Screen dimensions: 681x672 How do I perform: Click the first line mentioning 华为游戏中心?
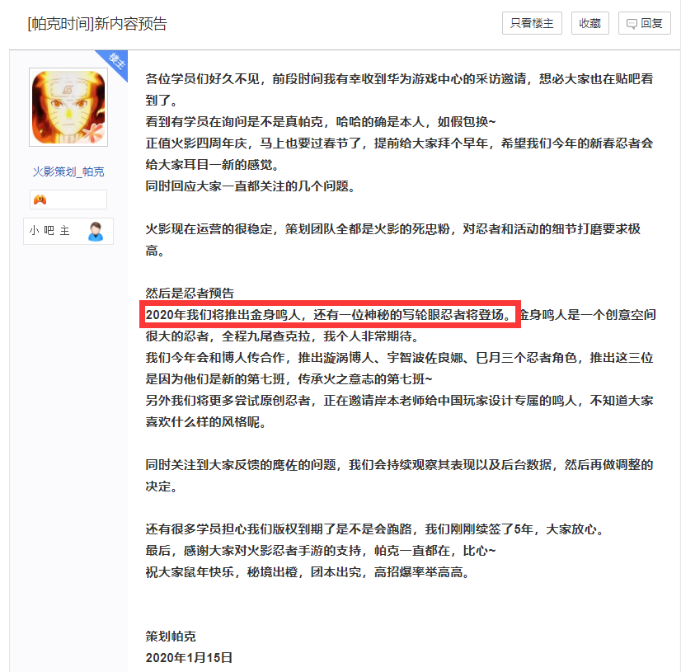pyautogui.click(x=399, y=78)
